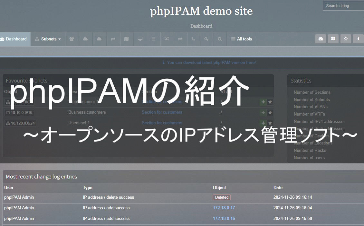
Task: Open the map locations icon
Action: tap(127, 39)
